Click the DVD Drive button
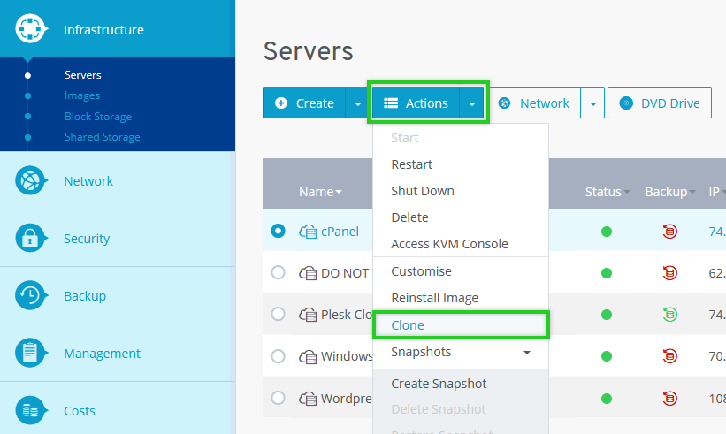 tap(660, 103)
